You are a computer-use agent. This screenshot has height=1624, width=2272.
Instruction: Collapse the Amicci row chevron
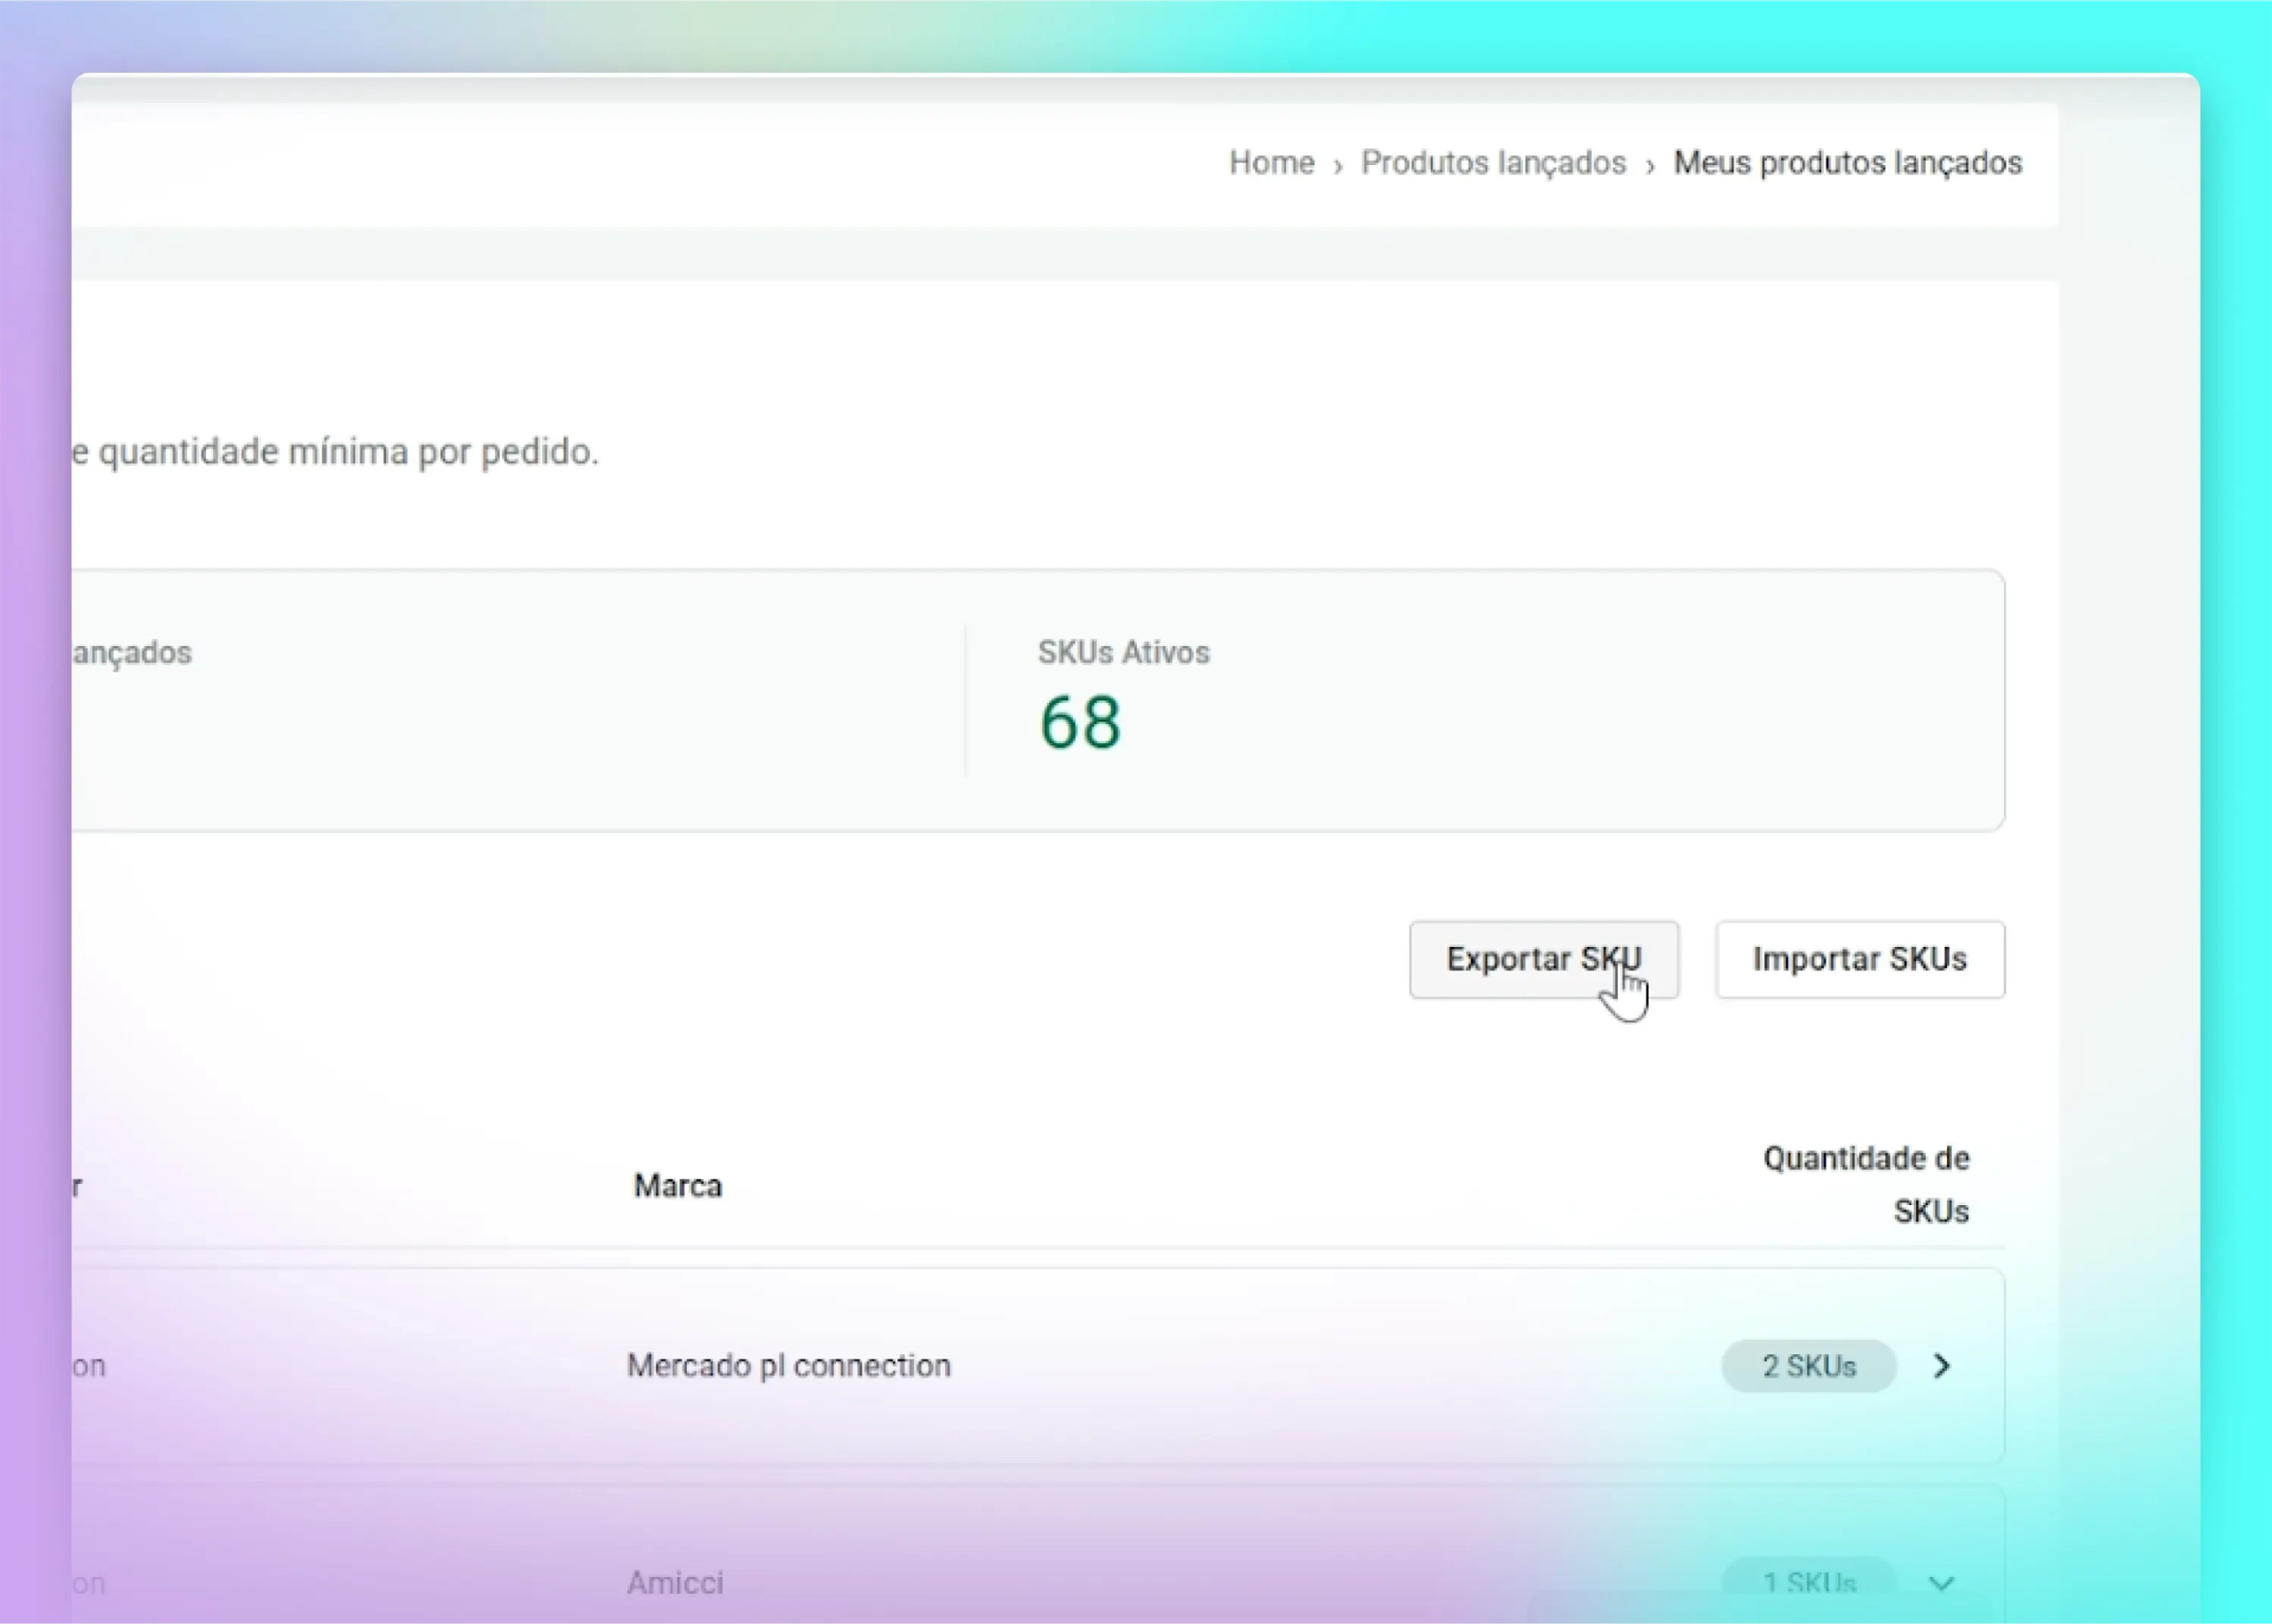tap(1942, 1583)
